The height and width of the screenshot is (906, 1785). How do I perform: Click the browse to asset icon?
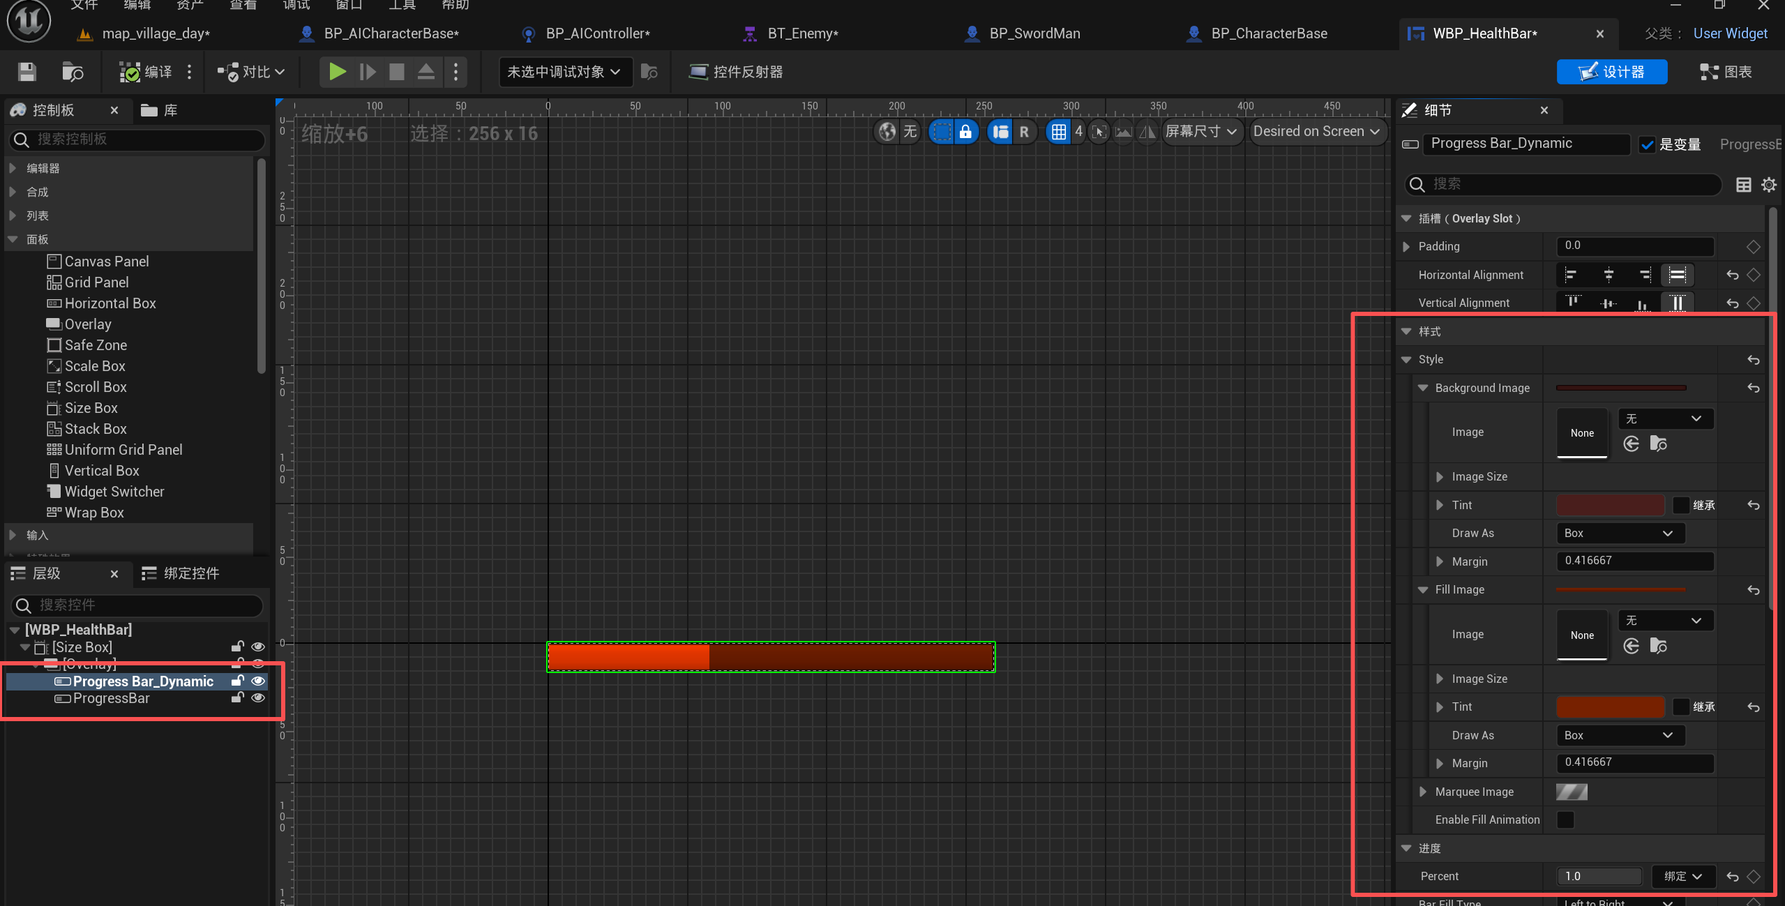coord(73,72)
